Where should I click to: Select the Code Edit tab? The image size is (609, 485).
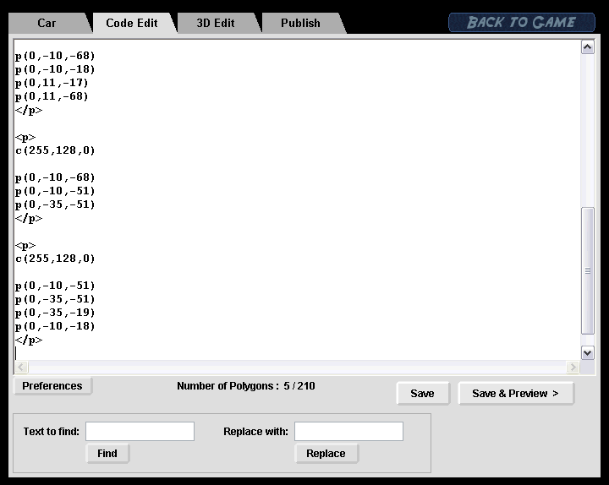point(132,23)
